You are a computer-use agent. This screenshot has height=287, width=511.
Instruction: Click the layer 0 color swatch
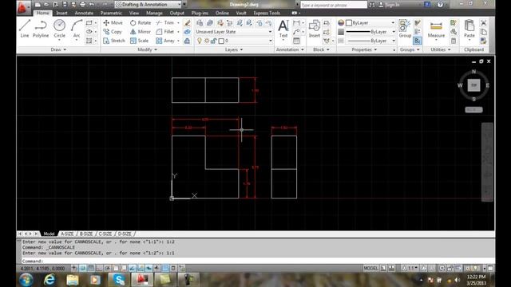(221, 41)
